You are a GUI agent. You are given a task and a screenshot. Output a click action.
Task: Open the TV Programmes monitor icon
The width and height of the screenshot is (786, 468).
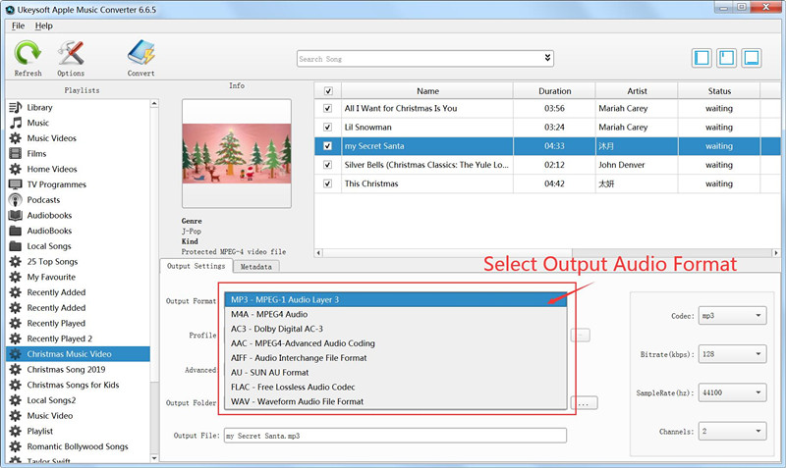click(x=16, y=184)
